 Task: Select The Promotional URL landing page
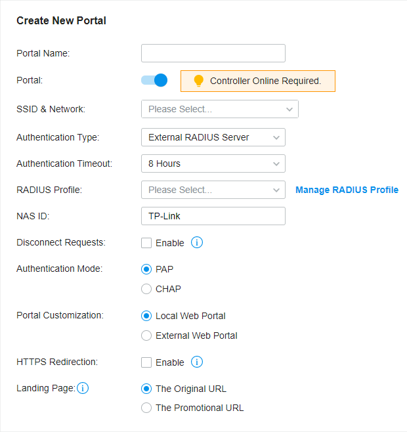146,408
